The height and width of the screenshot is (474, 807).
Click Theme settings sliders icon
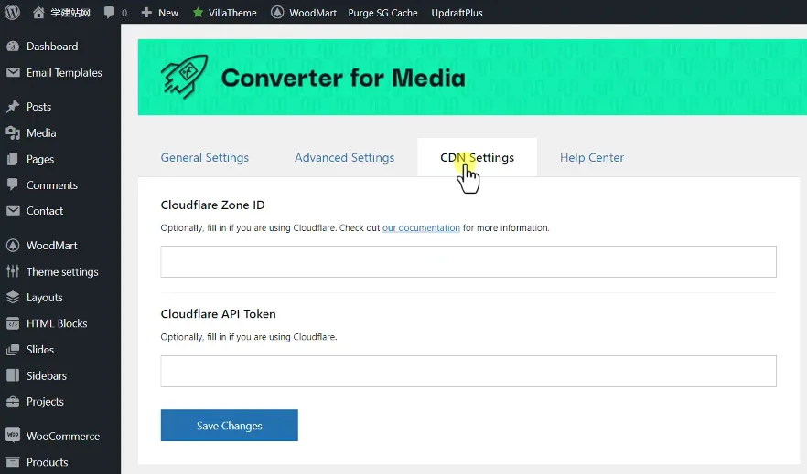click(x=13, y=271)
